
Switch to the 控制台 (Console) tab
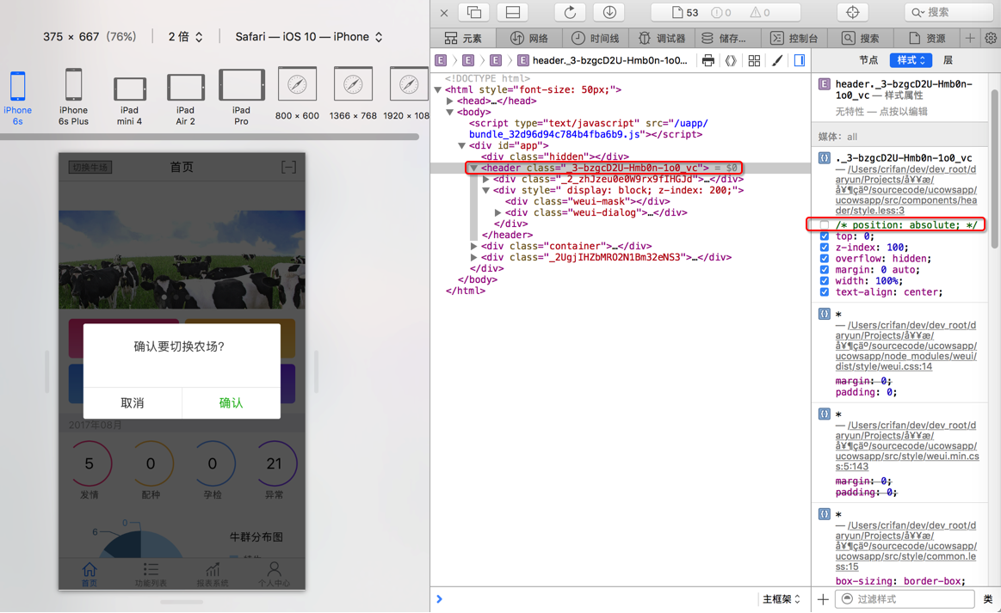(x=794, y=39)
